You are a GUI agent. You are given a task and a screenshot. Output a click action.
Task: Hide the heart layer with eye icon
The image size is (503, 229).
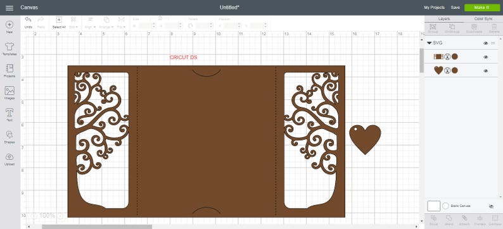(x=486, y=71)
